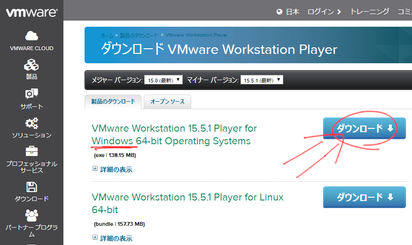Open マイナー バージョン 15.5.1 dropdown
Image resolution: width=412 pixels, height=245 pixels.
click(262, 80)
